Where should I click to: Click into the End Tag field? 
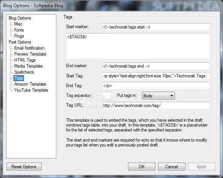click(x=156, y=86)
